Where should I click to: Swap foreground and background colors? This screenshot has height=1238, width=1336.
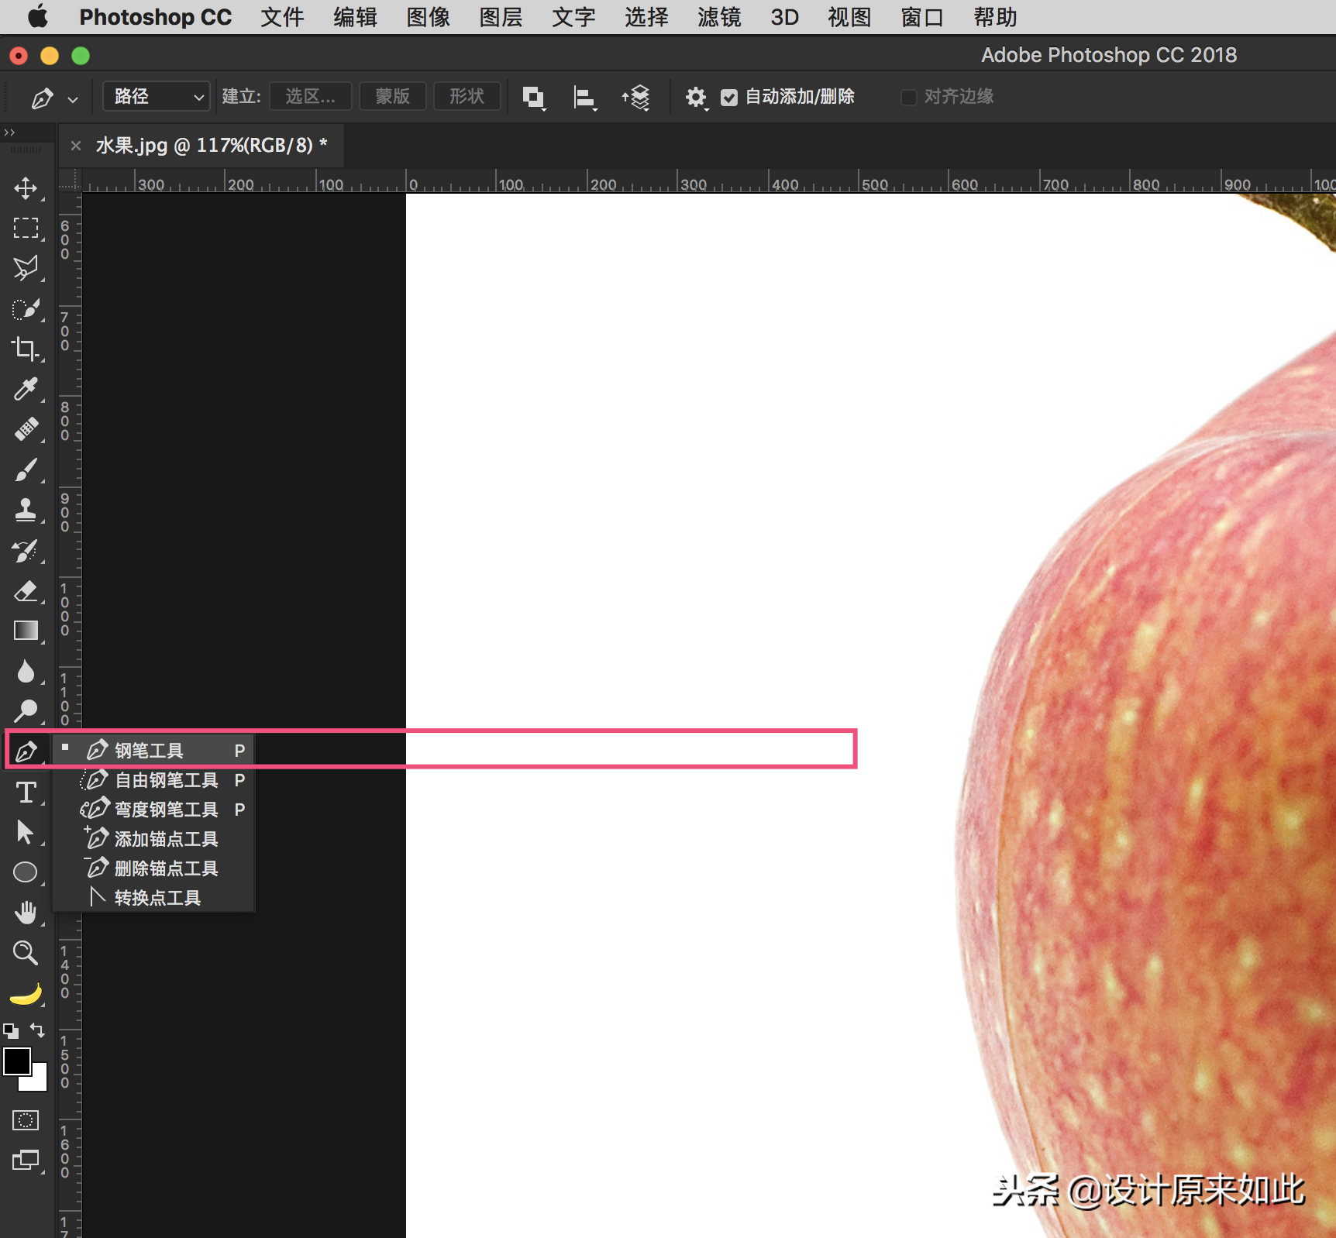coord(37,1030)
